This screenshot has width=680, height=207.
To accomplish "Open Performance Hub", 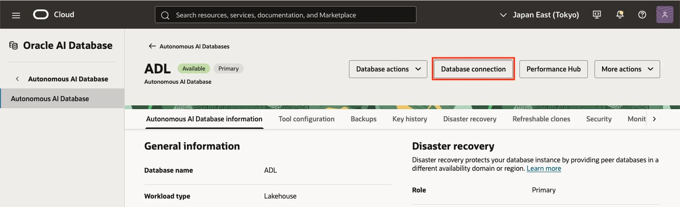I will 553,69.
